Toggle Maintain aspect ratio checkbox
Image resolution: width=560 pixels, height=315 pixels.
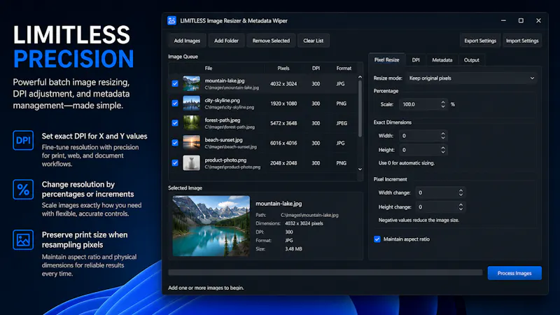377,239
